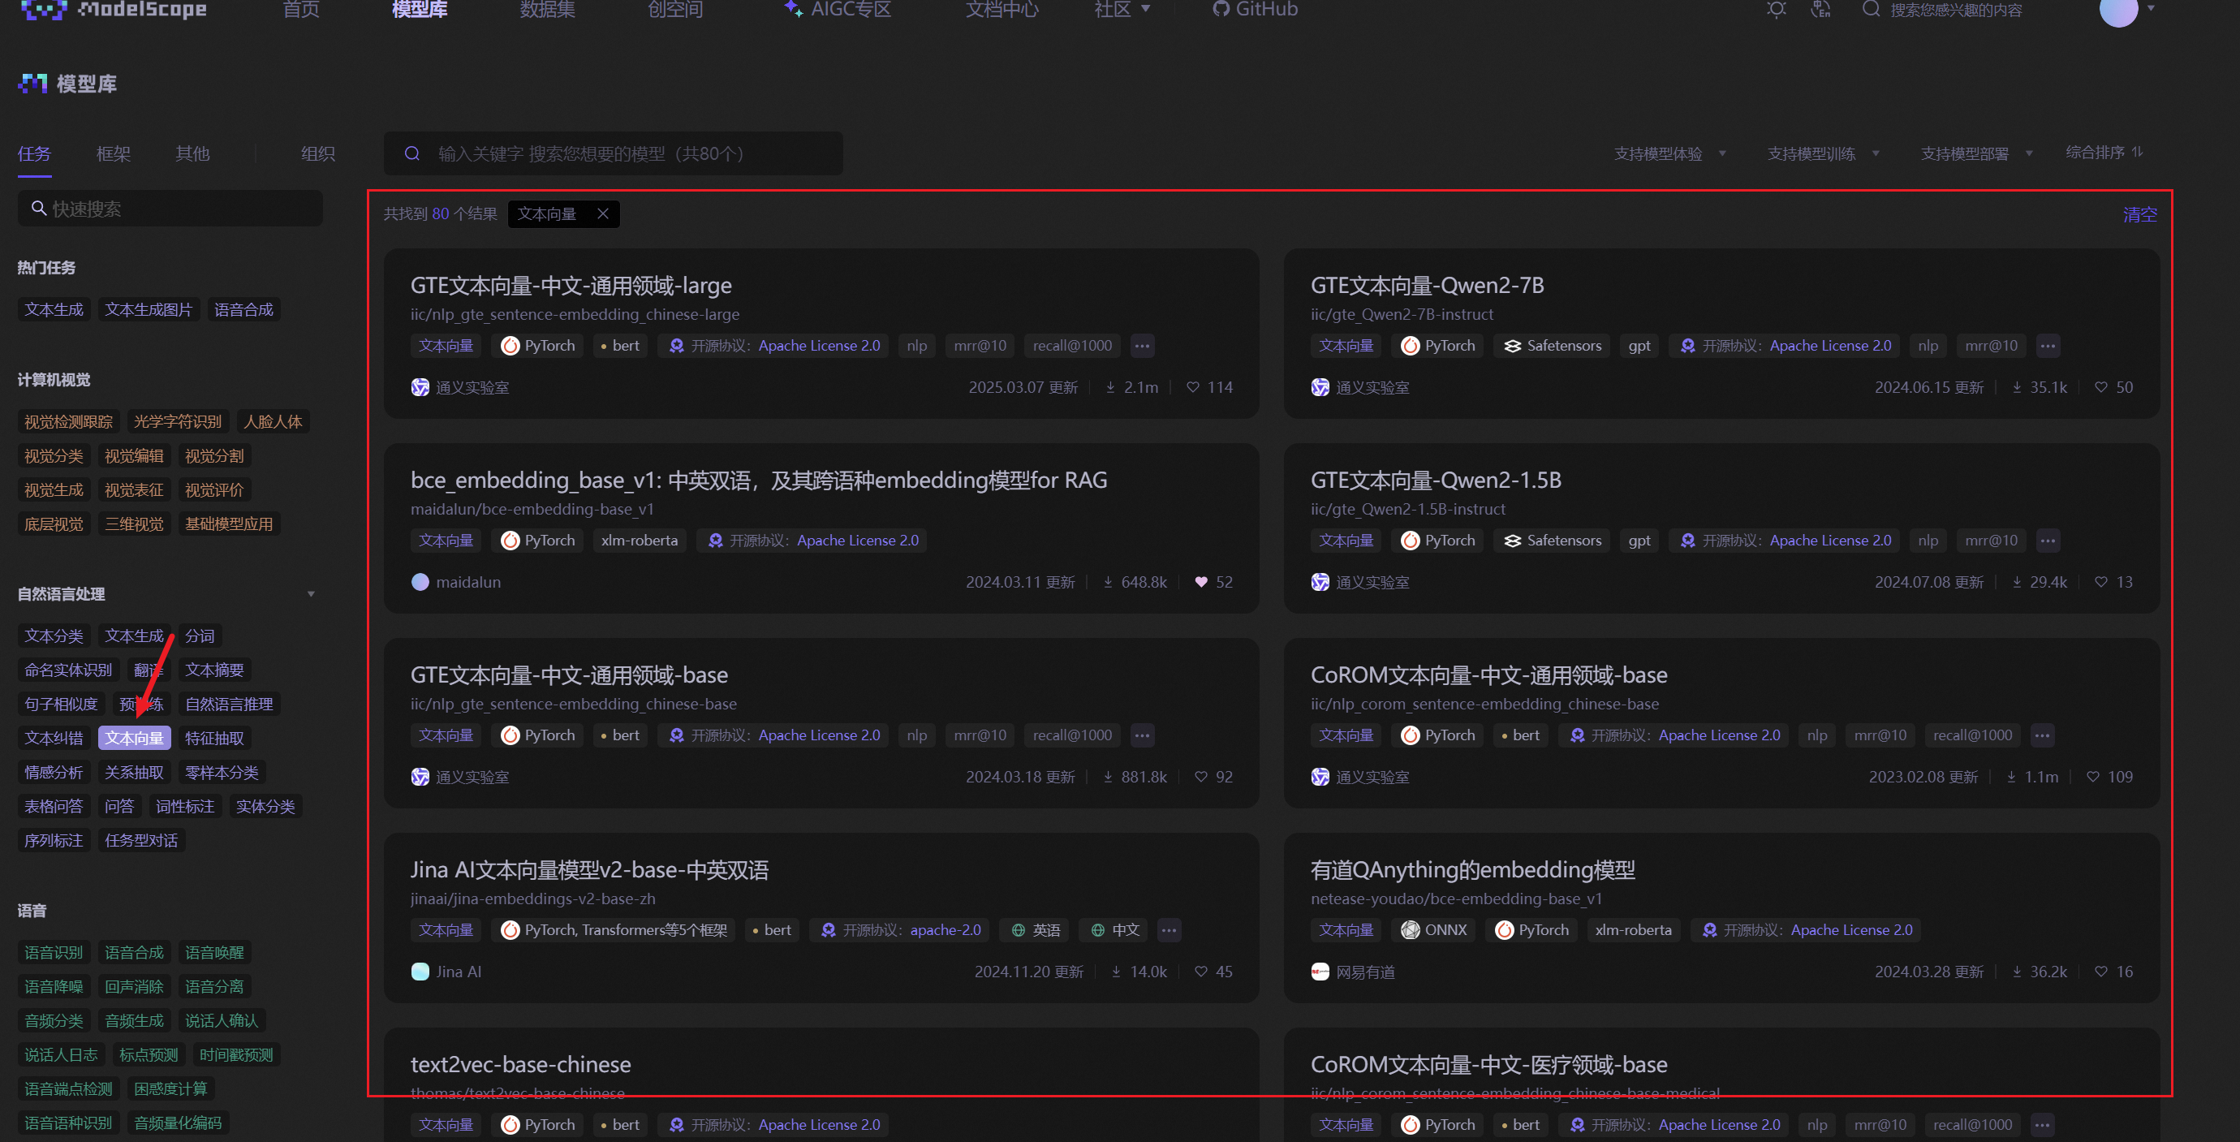Select the 文本分类 task tag
This screenshot has height=1142, width=2240.
click(x=54, y=636)
